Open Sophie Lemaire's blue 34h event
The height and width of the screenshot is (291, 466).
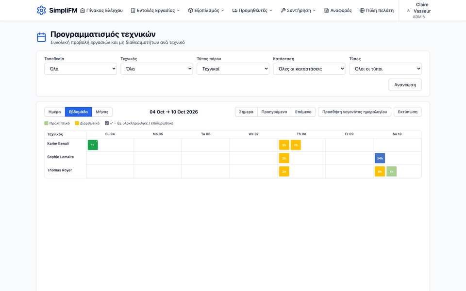pos(380,158)
